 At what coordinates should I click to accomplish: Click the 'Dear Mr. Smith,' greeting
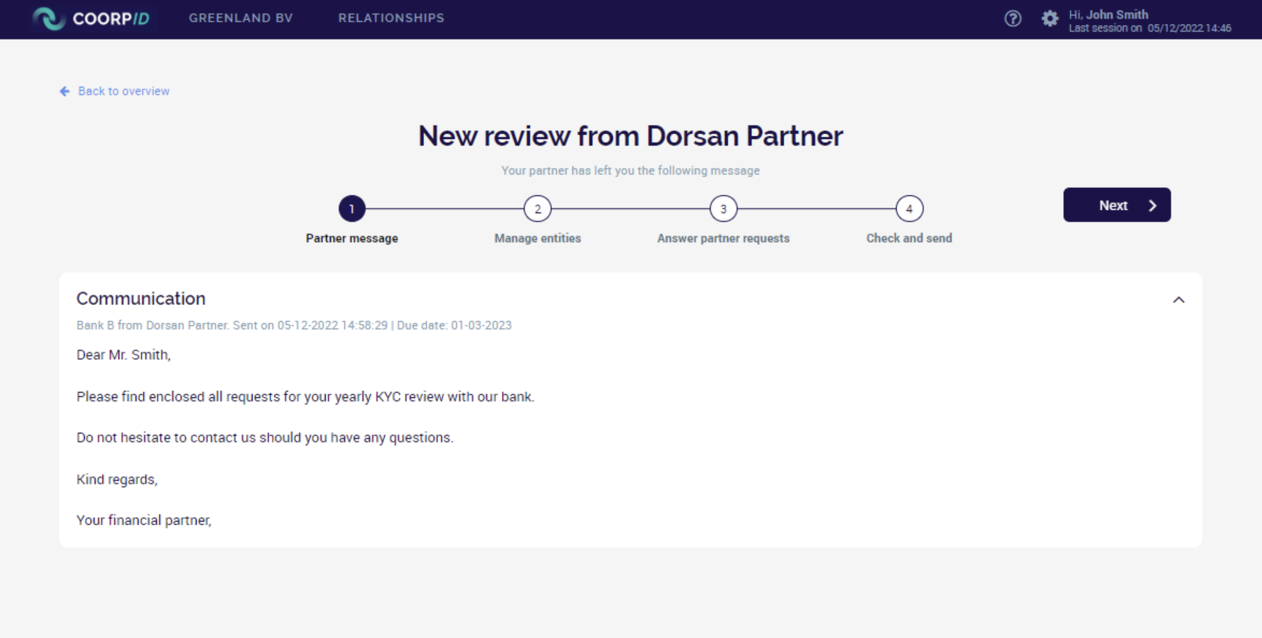pos(123,355)
